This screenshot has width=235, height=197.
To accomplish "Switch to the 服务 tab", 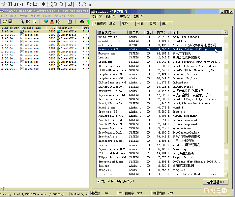I will [125, 24].
